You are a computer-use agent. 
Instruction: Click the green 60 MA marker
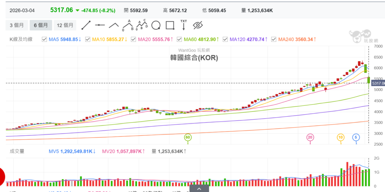pos(188,137)
